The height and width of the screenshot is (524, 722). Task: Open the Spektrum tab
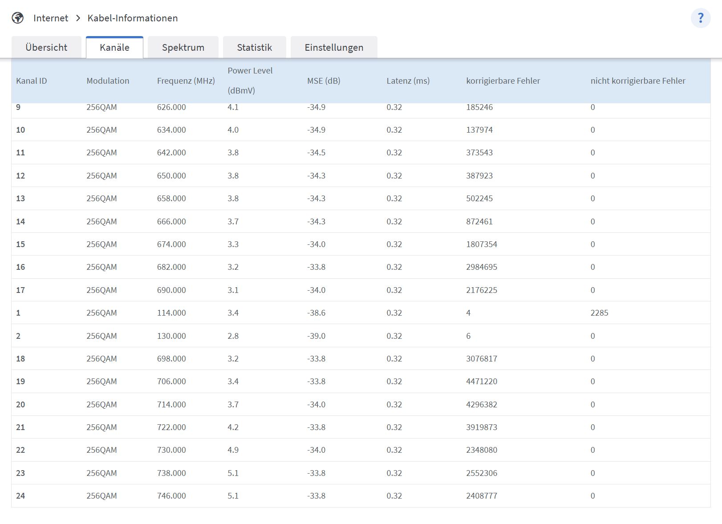pos(183,48)
